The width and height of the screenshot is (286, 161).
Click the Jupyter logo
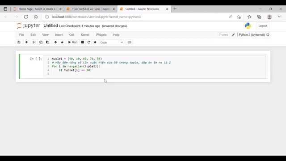click(28, 25)
